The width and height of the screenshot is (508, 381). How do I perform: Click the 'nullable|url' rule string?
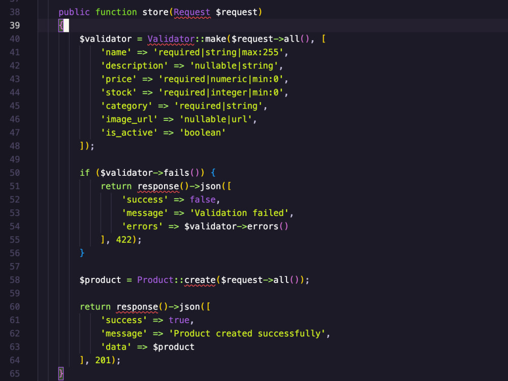tap(216, 119)
